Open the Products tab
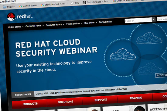 click(29, 104)
